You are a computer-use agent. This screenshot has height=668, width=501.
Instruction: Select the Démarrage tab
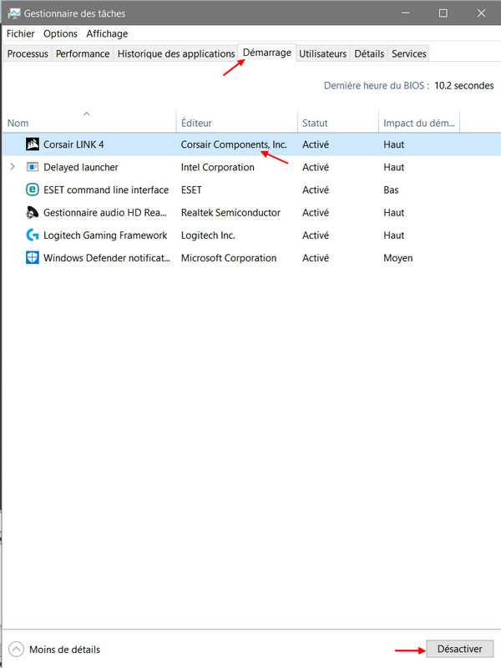click(x=267, y=53)
